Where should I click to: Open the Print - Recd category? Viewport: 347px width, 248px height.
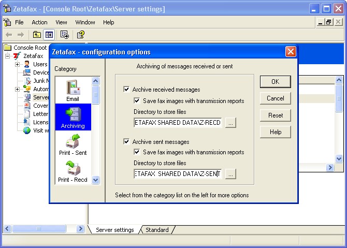[x=73, y=172]
